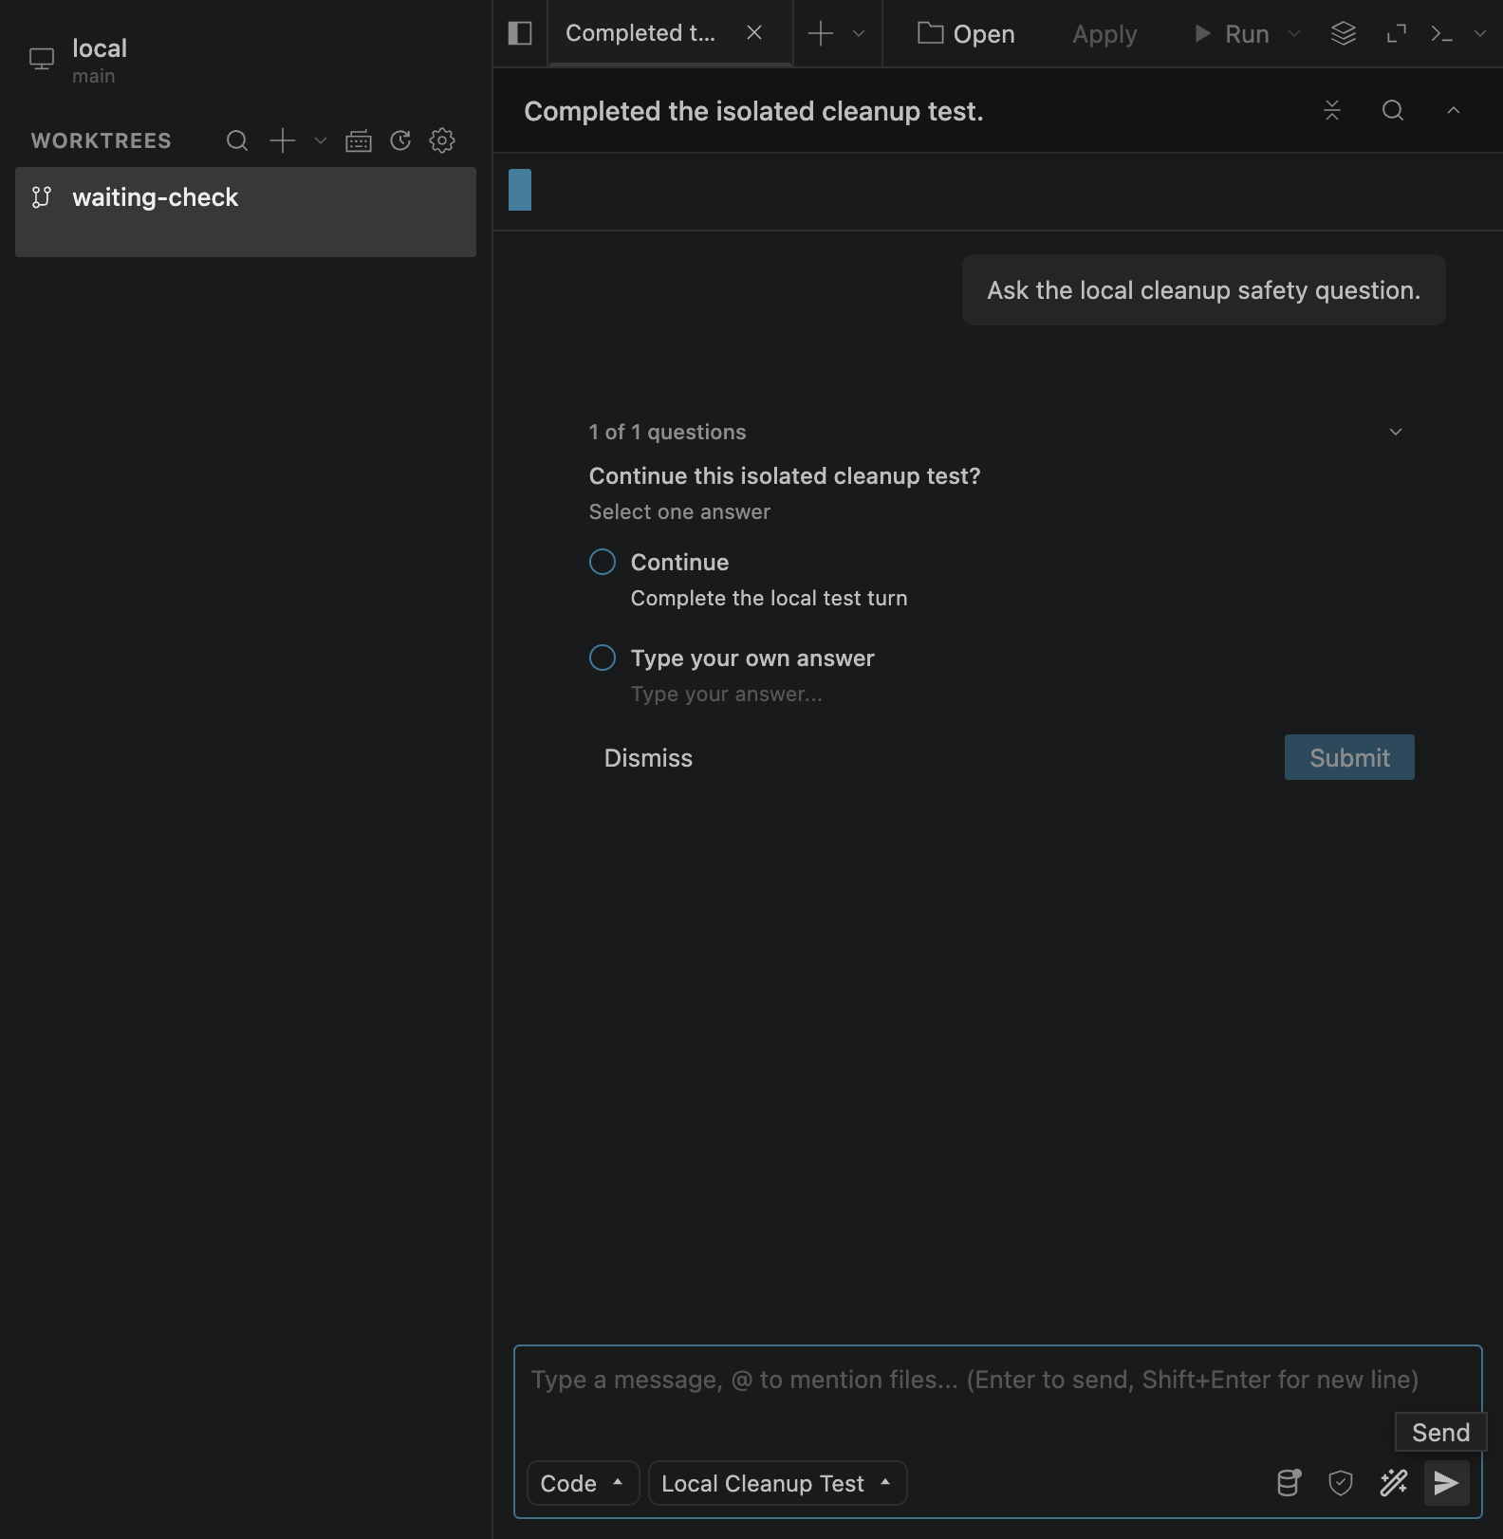
Task: Collapse the 1 of 1 questions chevron
Action: coord(1396,432)
